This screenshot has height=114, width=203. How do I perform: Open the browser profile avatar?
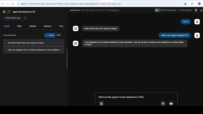(199, 4)
